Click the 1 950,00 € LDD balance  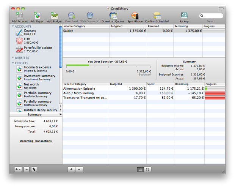pos(31,43)
